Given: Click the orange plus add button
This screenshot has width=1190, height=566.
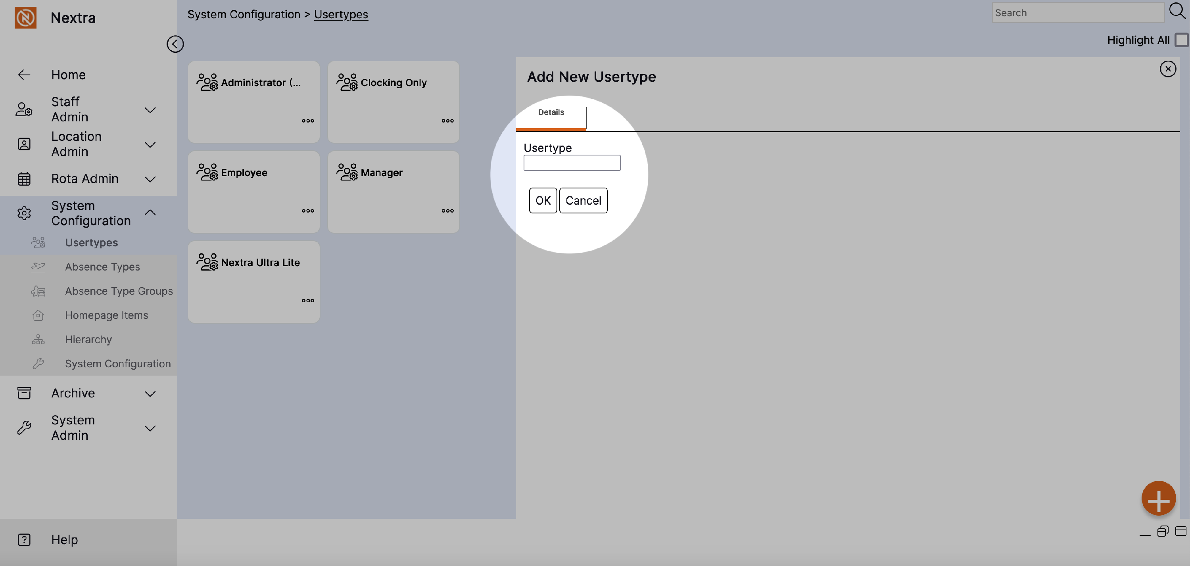Looking at the screenshot, I should point(1158,499).
